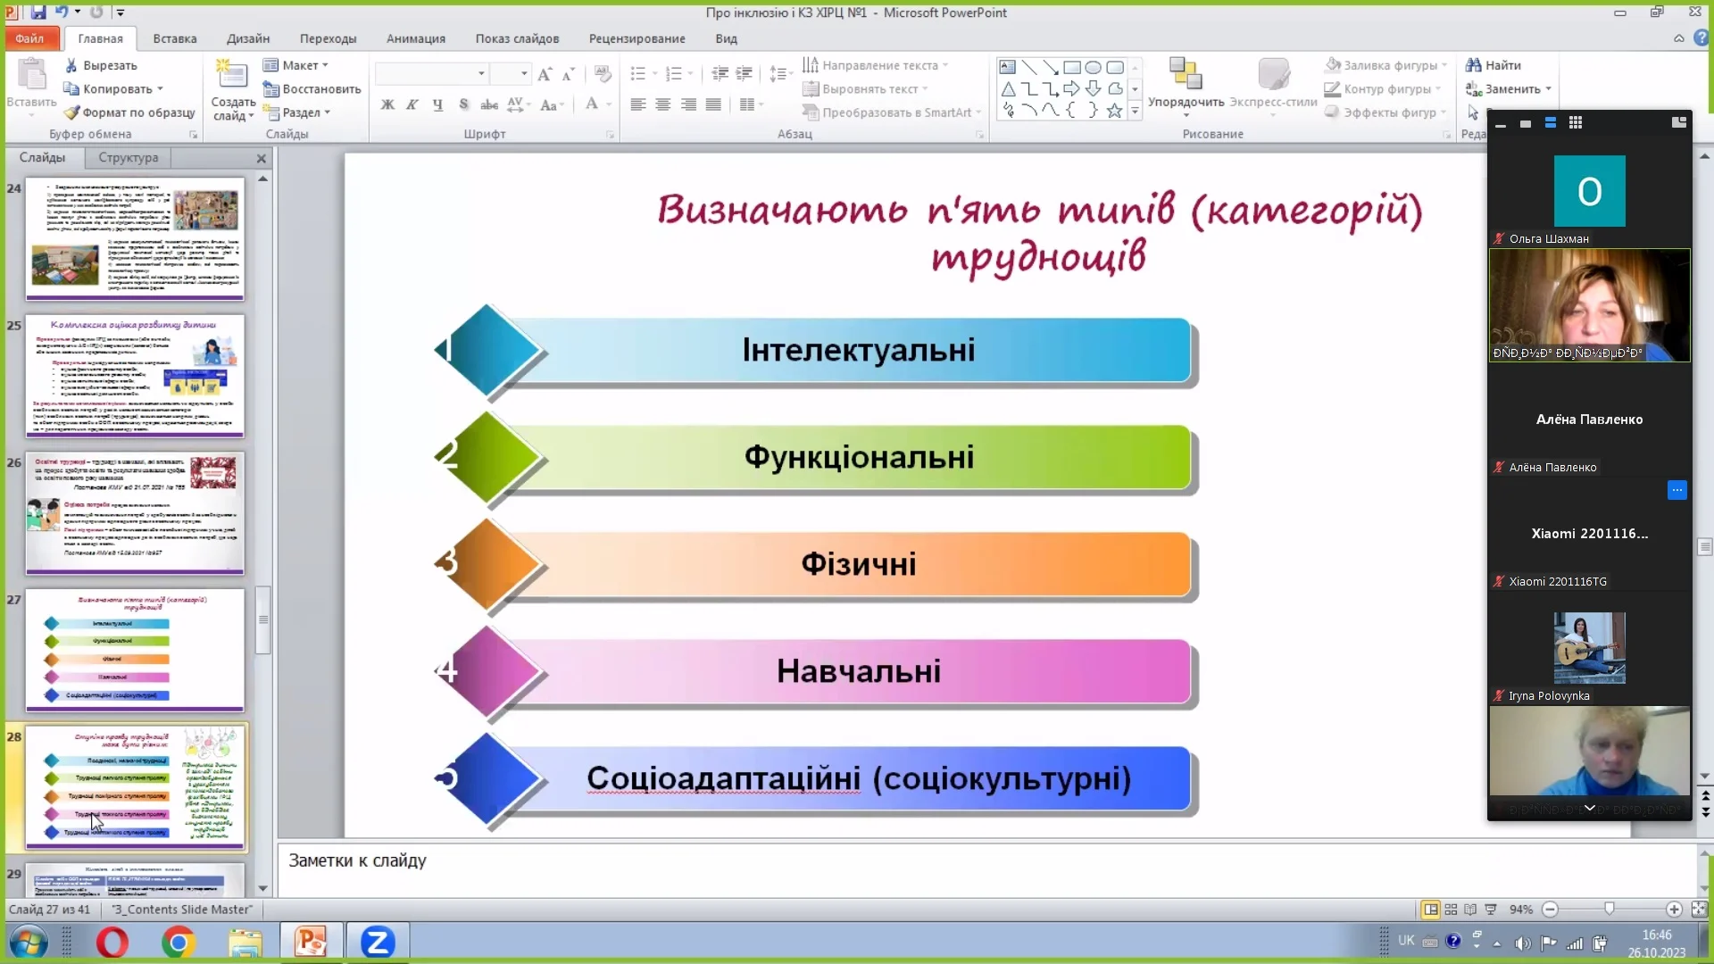This screenshot has width=1714, height=964.
Task: Select slide 26 thumbnail
Action: click(x=135, y=512)
